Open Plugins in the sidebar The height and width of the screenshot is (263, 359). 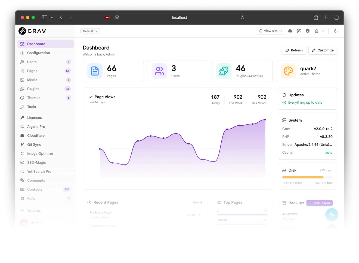pos(46,89)
